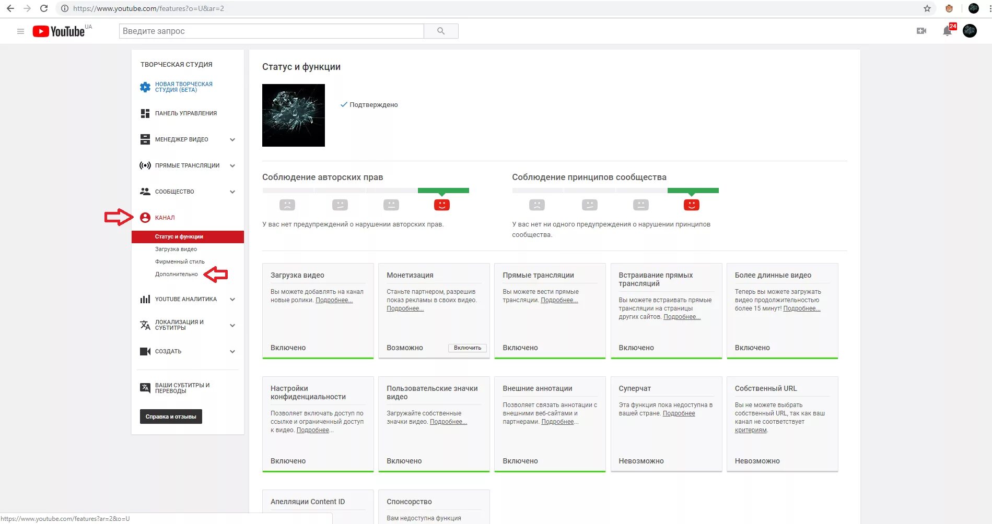The height and width of the screenshot is (524, 992).
Task: Click the people icon for Сообщество
Action: pos(145,192)
